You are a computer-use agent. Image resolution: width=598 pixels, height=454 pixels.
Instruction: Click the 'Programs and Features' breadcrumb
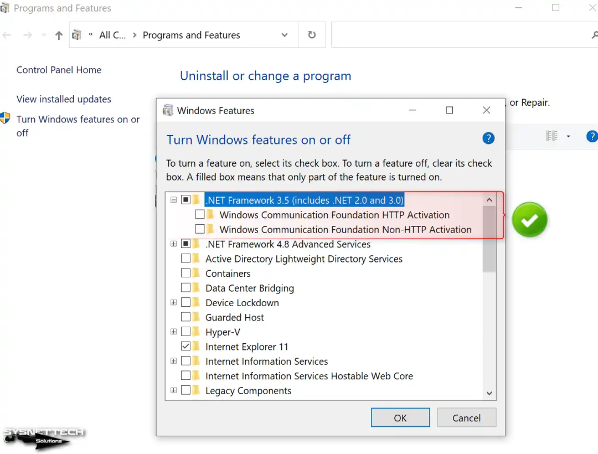192,35
